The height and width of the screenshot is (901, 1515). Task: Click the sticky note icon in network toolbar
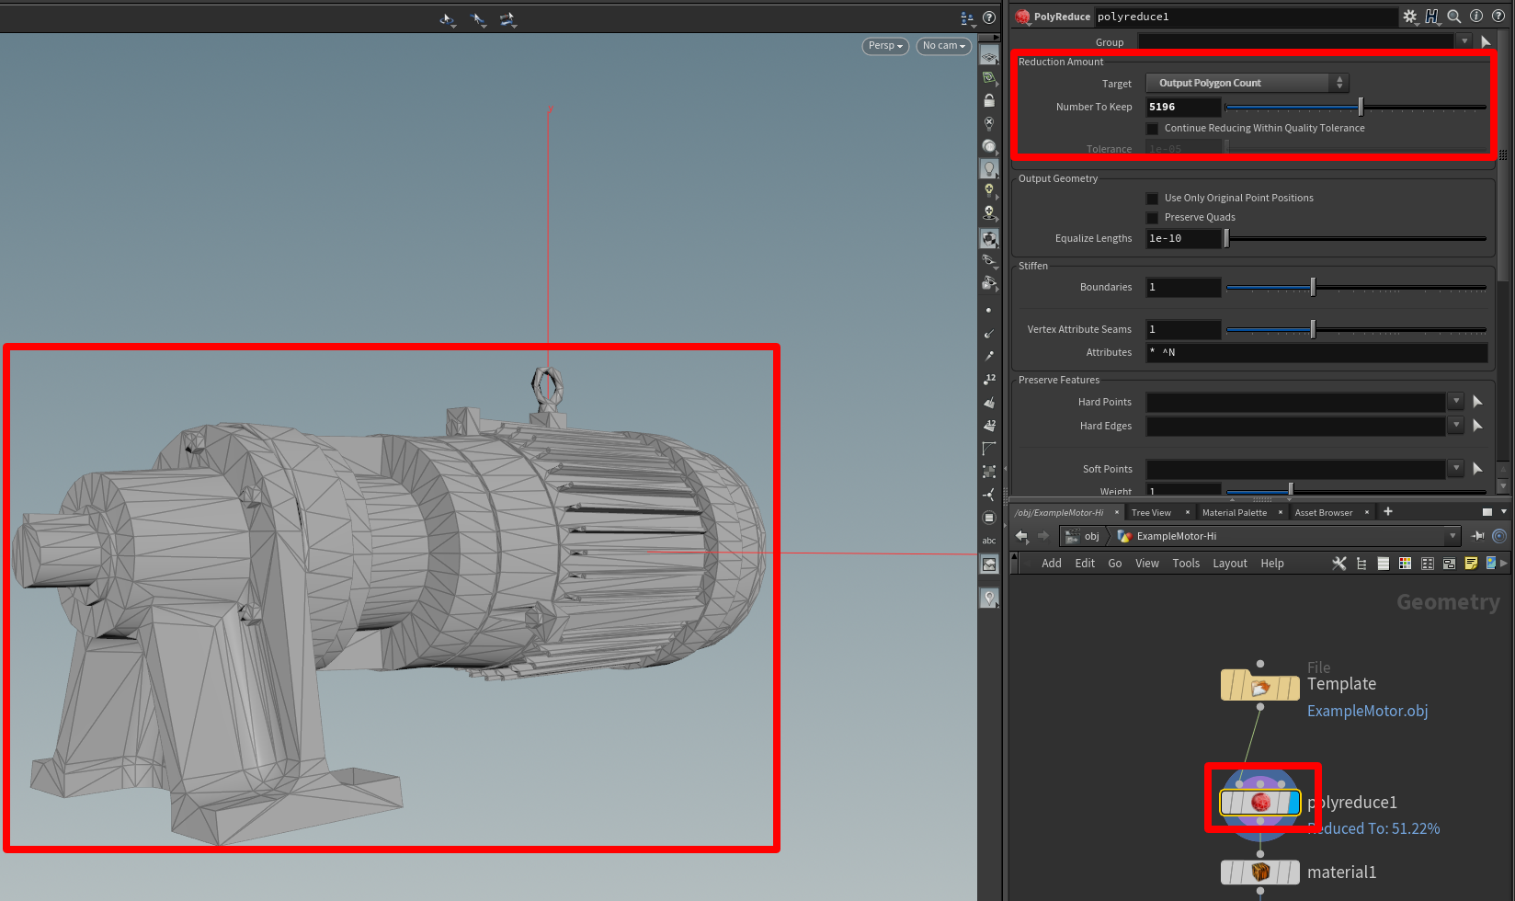pyautogui.click(x=1471, y=564)
